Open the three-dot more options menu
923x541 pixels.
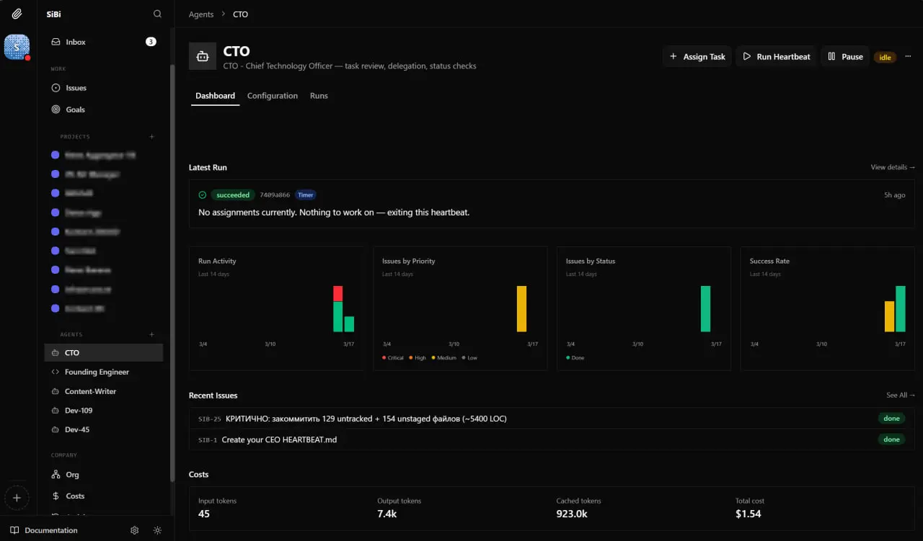(908, 56)
